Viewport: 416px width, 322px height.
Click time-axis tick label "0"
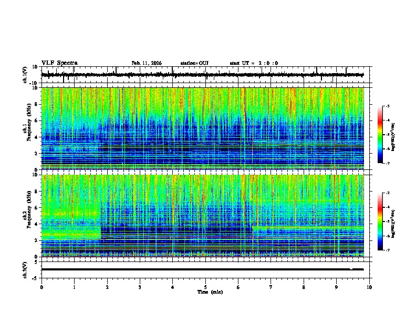(x=41, y=287)
